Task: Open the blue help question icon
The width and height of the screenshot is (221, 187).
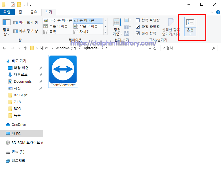Action: (218, 12)
